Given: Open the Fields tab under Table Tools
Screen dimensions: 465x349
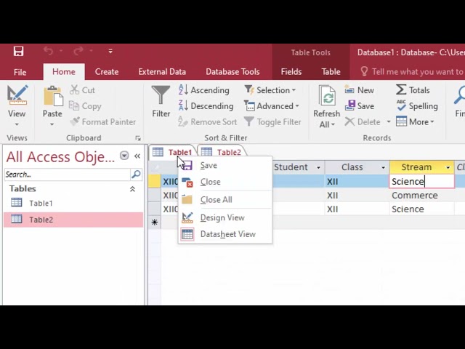Looking at the screenshot, I should click(x=291, y=72).
